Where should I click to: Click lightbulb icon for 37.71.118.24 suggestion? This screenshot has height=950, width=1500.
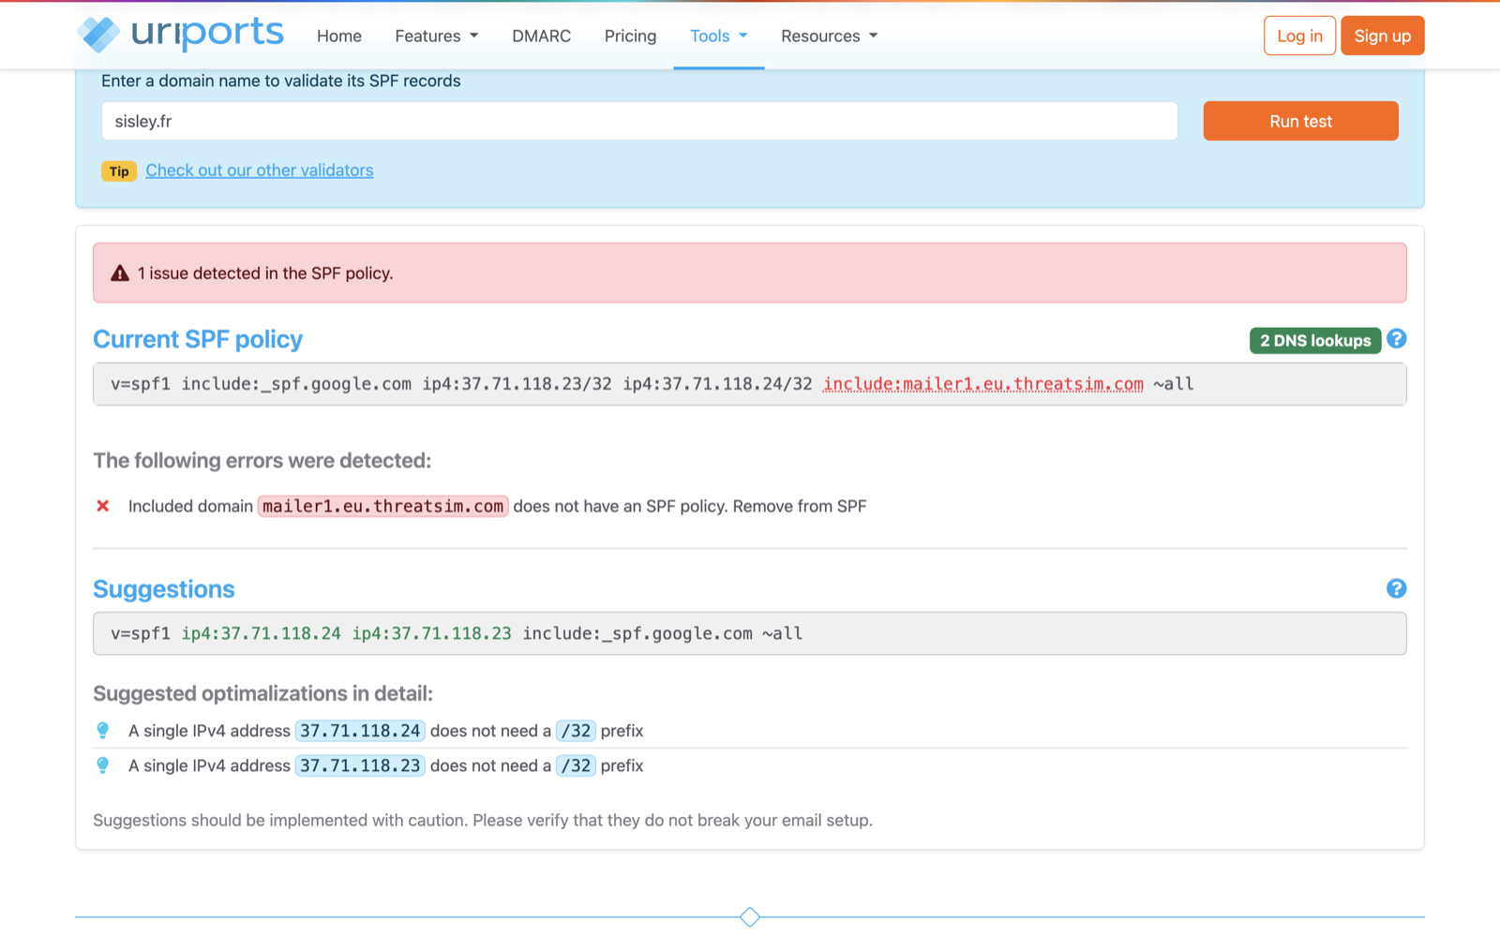click(103, 730)
